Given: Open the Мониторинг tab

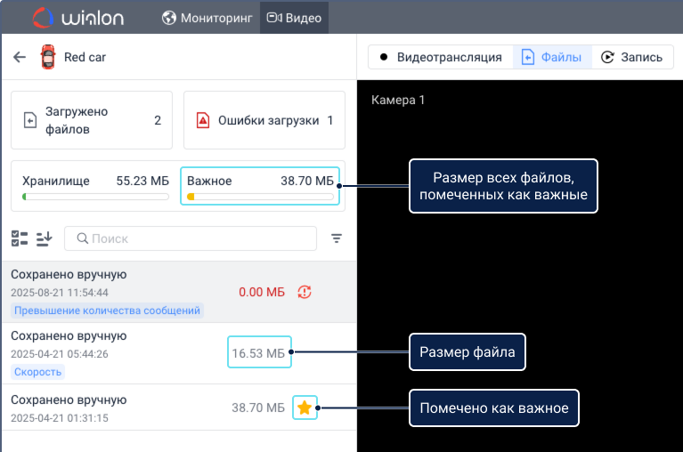Looking at the screenshot, I should [x=207, y=18].
